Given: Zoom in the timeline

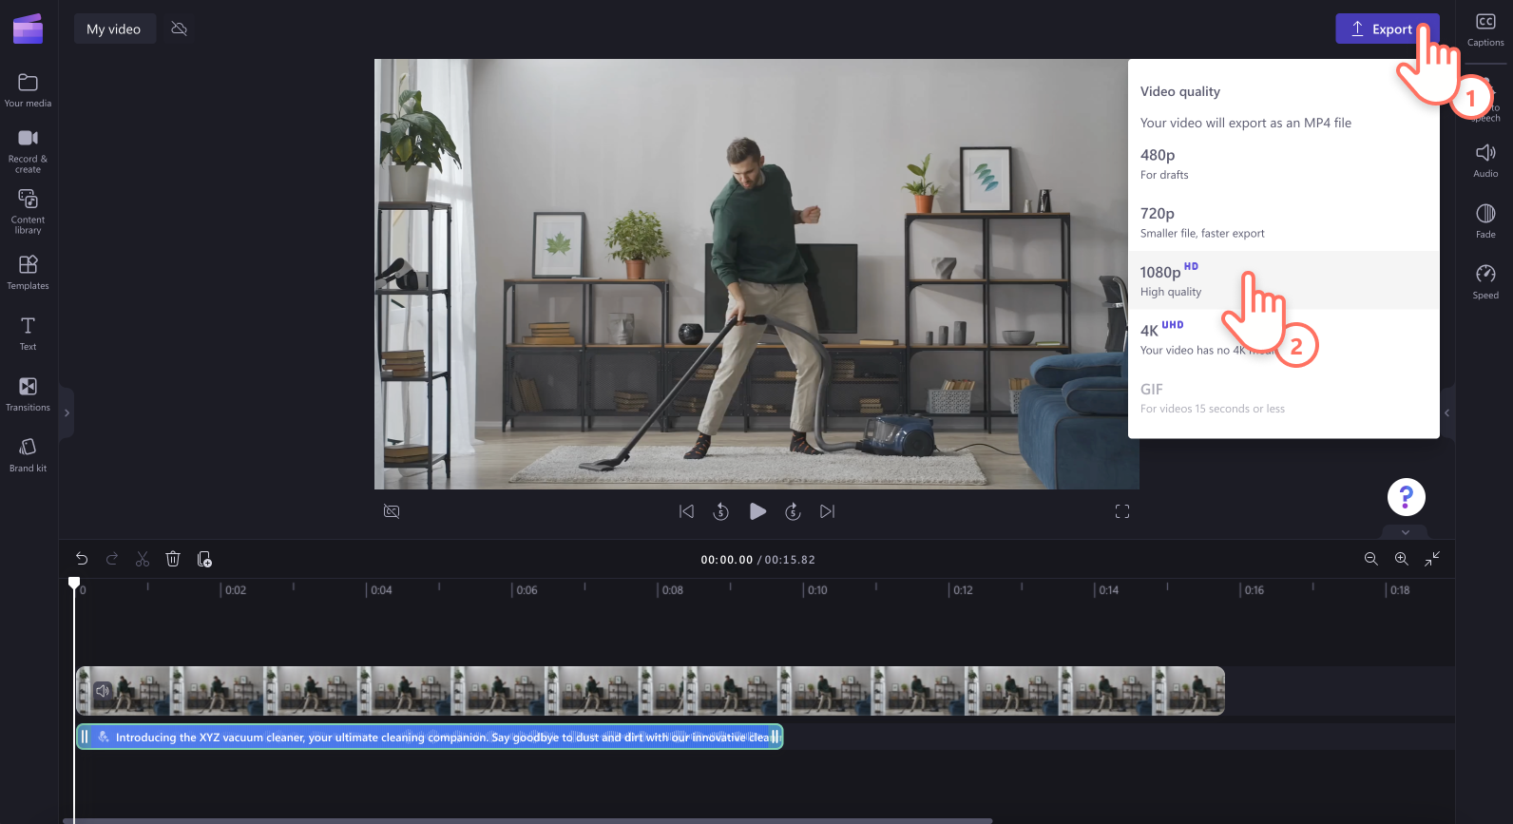Looking at the screenshot, I should (1401, 559).
